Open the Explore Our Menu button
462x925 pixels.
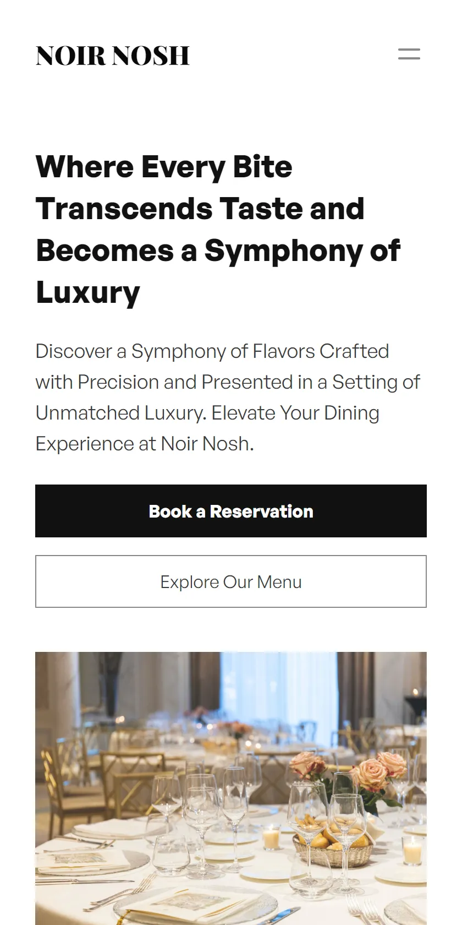pyautogui.click(x=231, y=581)
